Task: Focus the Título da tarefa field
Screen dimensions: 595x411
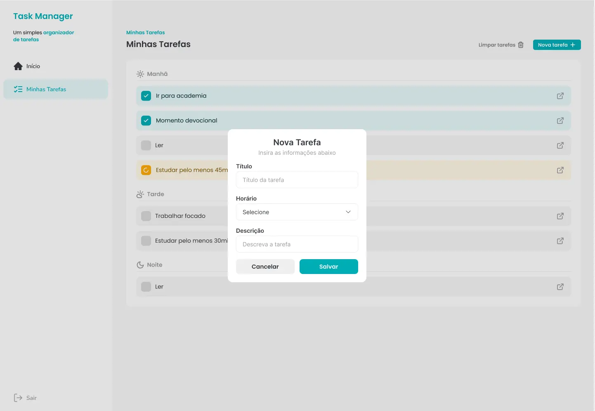Action: (297, 180)
